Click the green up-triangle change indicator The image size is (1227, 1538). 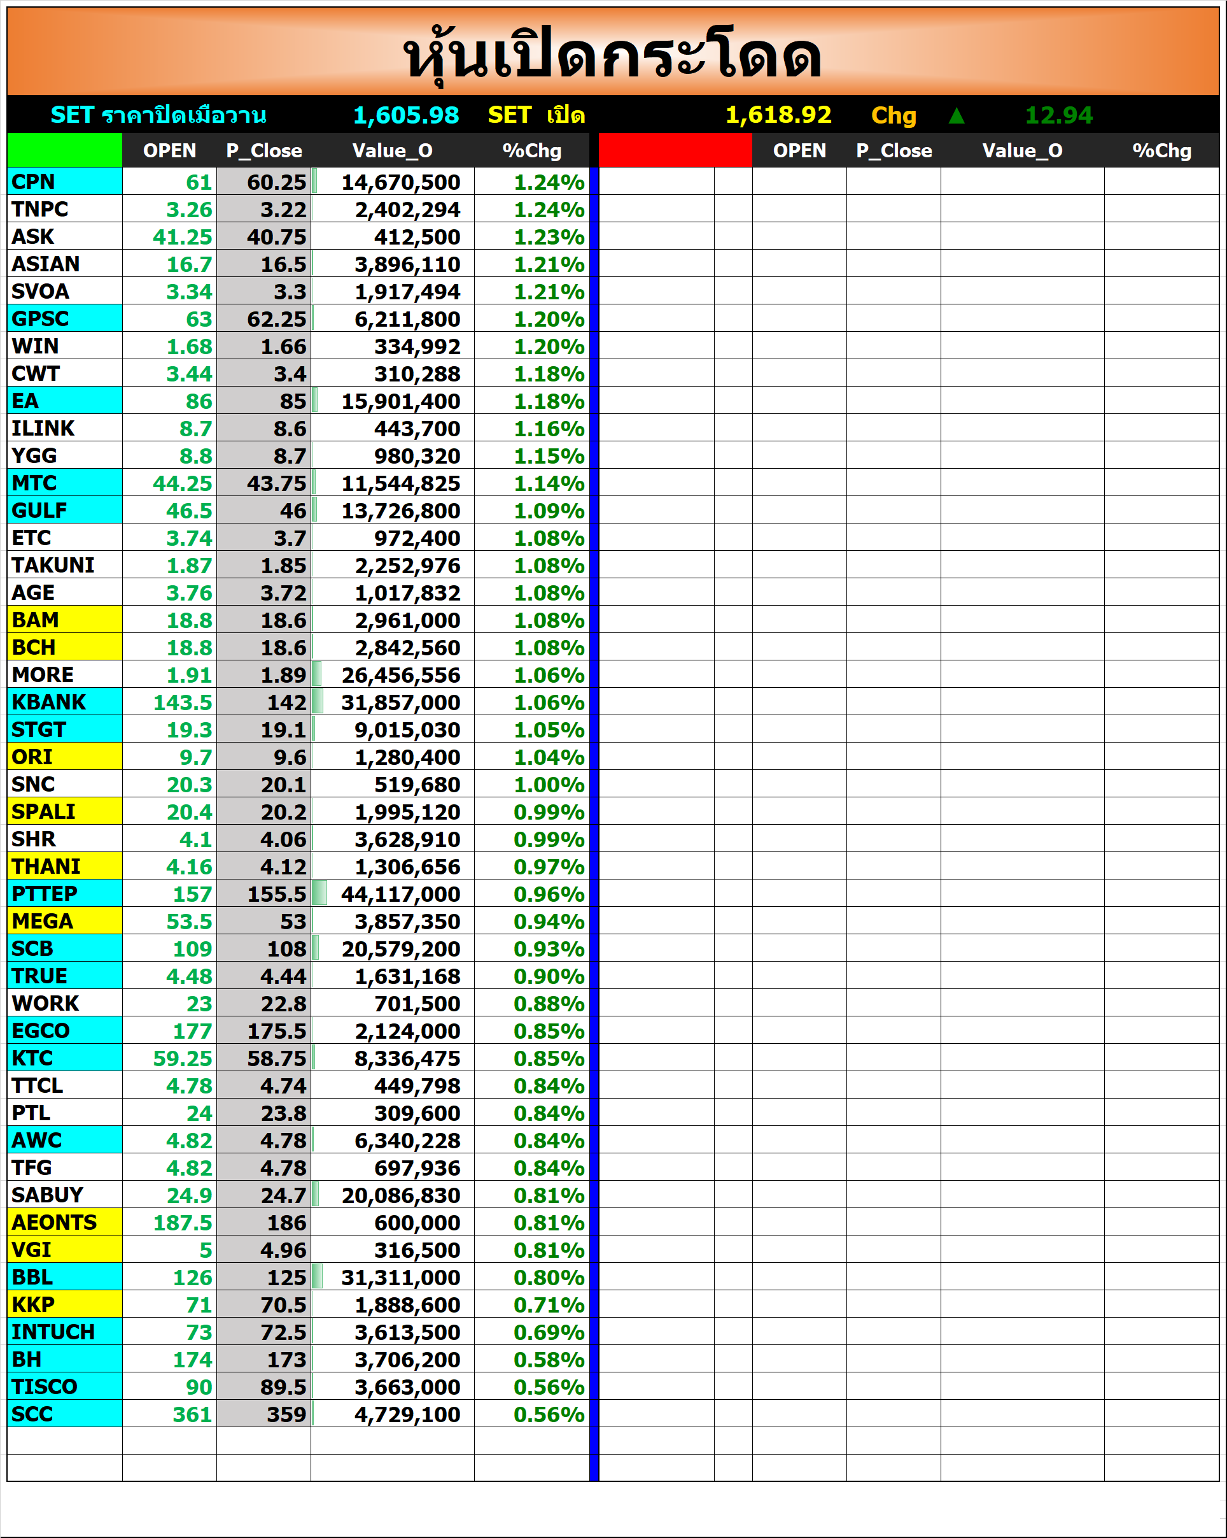click(957, 115)
